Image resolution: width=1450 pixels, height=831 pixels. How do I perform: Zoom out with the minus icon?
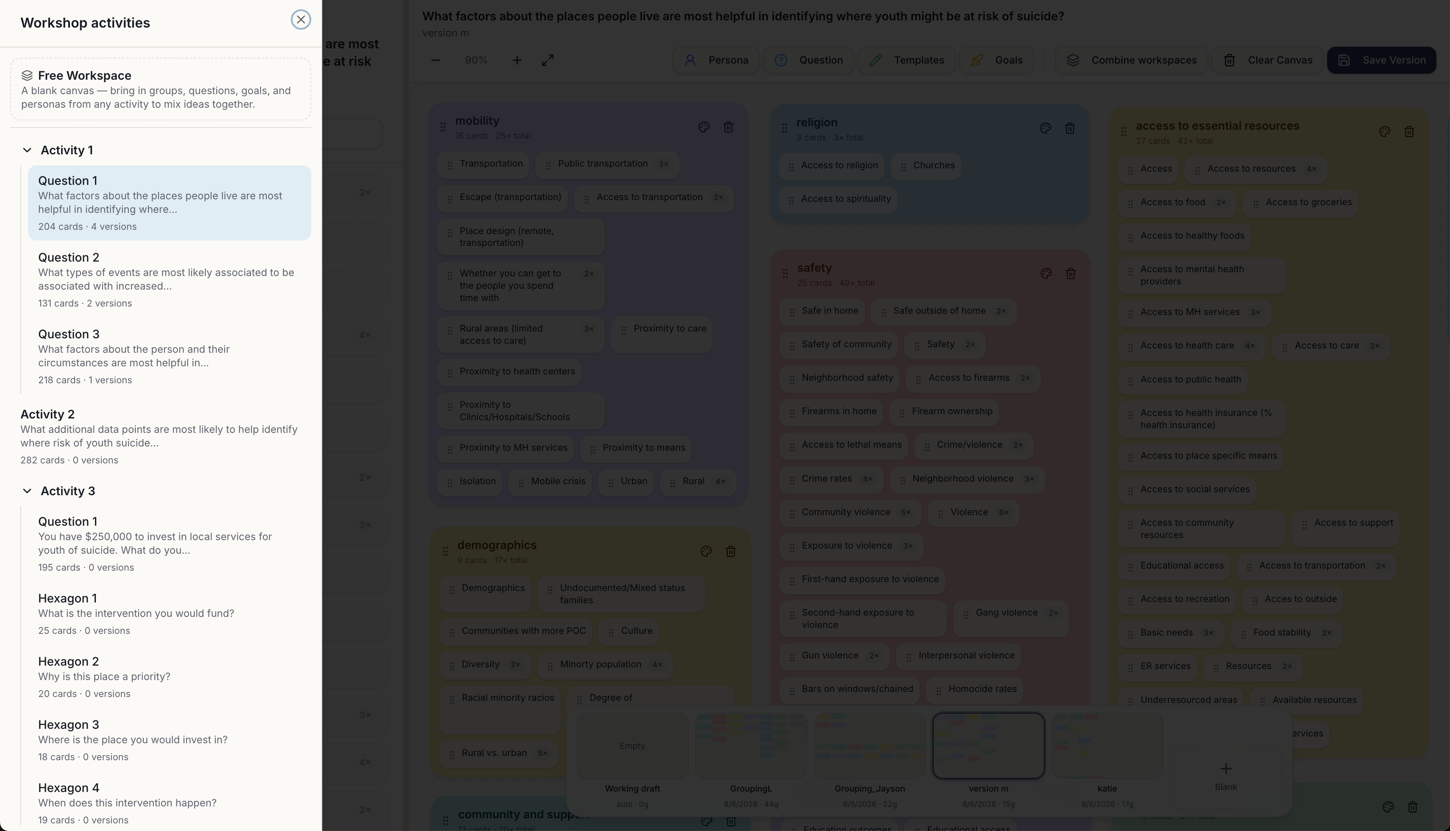(435, 60)
